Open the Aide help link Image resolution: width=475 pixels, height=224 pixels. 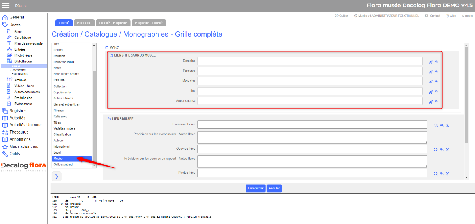[451, 16]
